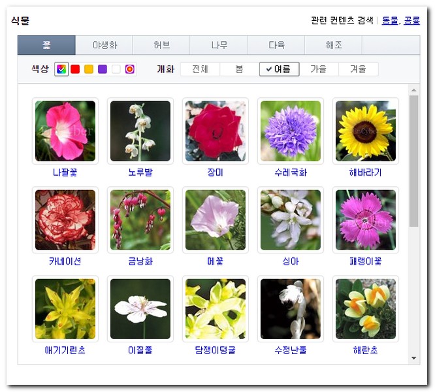The height and width of the screenshot is (392, 435).
Task: Open the 나무 tab
Action: point(219,45)
